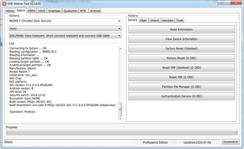Viewport: 244px width, 149px height.
Task: Switch to the Tools actions tab
Action: 180,20
